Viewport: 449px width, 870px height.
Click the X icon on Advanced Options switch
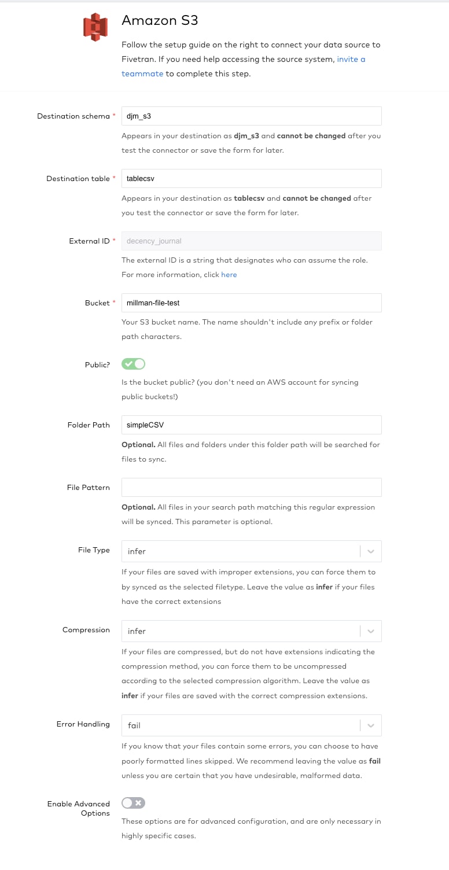139,803
